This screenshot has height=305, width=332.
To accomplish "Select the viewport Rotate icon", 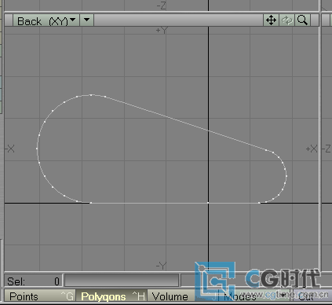I will pos(286,20).
